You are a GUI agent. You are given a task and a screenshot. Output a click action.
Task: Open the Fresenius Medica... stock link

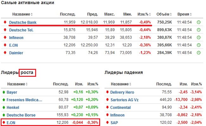click(x=24, y=100)
